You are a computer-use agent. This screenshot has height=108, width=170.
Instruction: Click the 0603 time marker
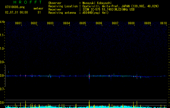[x=50, y=23]
